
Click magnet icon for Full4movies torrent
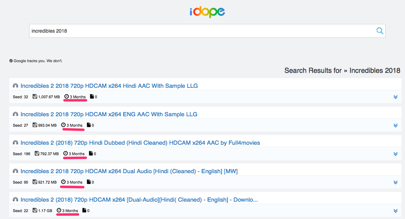pos(15,142)
